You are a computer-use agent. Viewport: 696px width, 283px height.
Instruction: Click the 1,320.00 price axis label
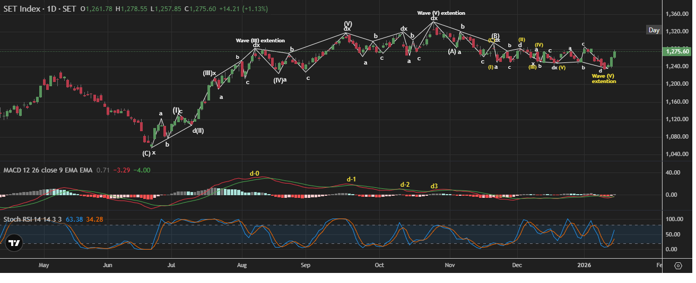coord(676,31)
